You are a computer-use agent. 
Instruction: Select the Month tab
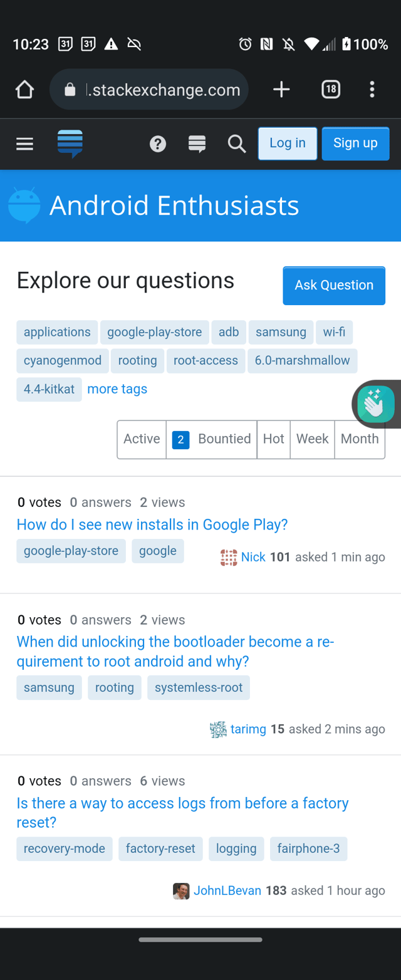point(360,440)
